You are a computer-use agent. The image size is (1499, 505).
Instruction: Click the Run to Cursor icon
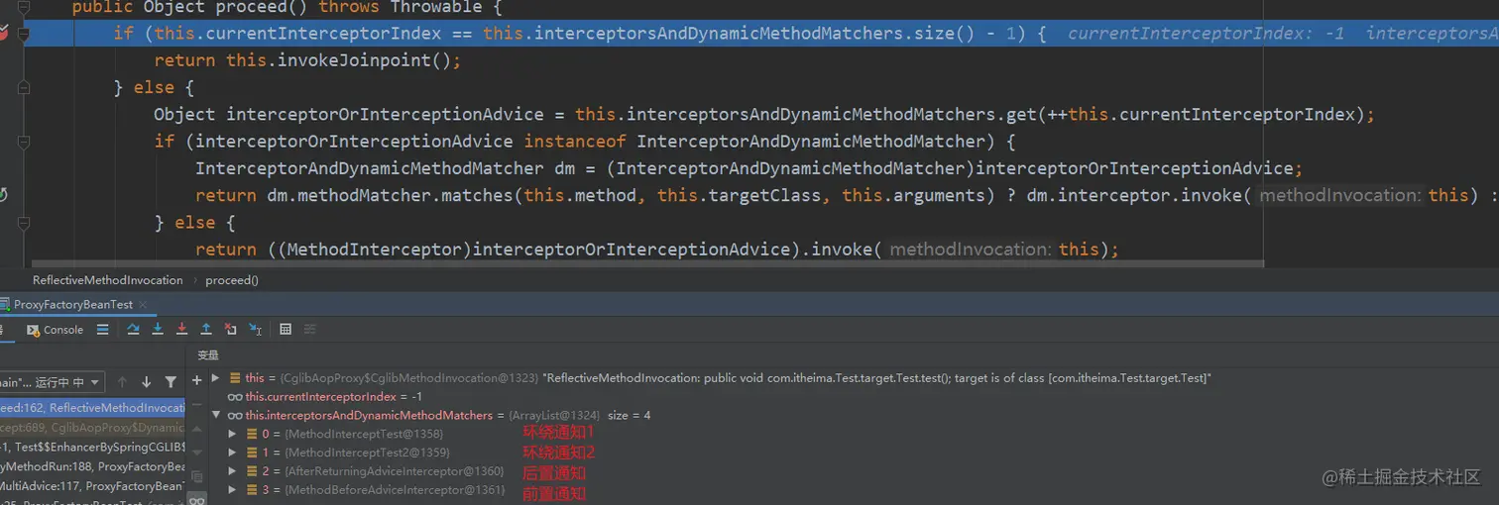click(255, 330)
